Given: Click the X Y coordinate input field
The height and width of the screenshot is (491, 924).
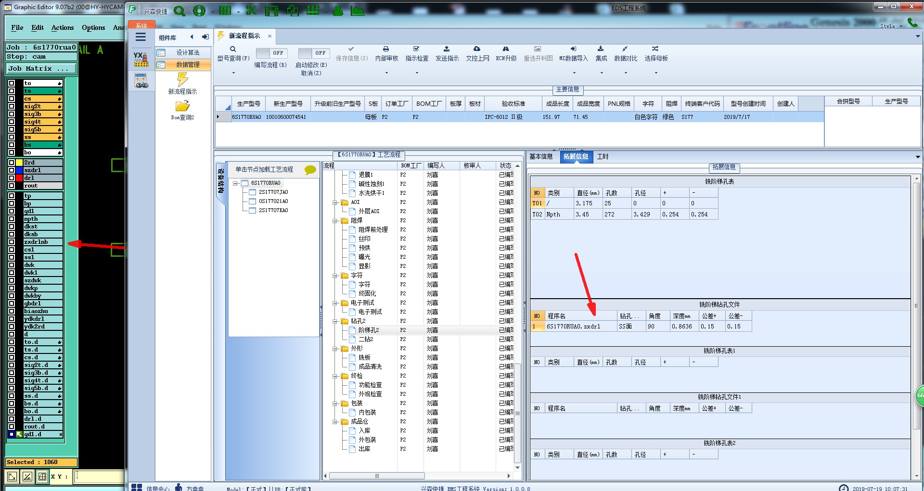Looking at the screenshot, I should point(99,477).
